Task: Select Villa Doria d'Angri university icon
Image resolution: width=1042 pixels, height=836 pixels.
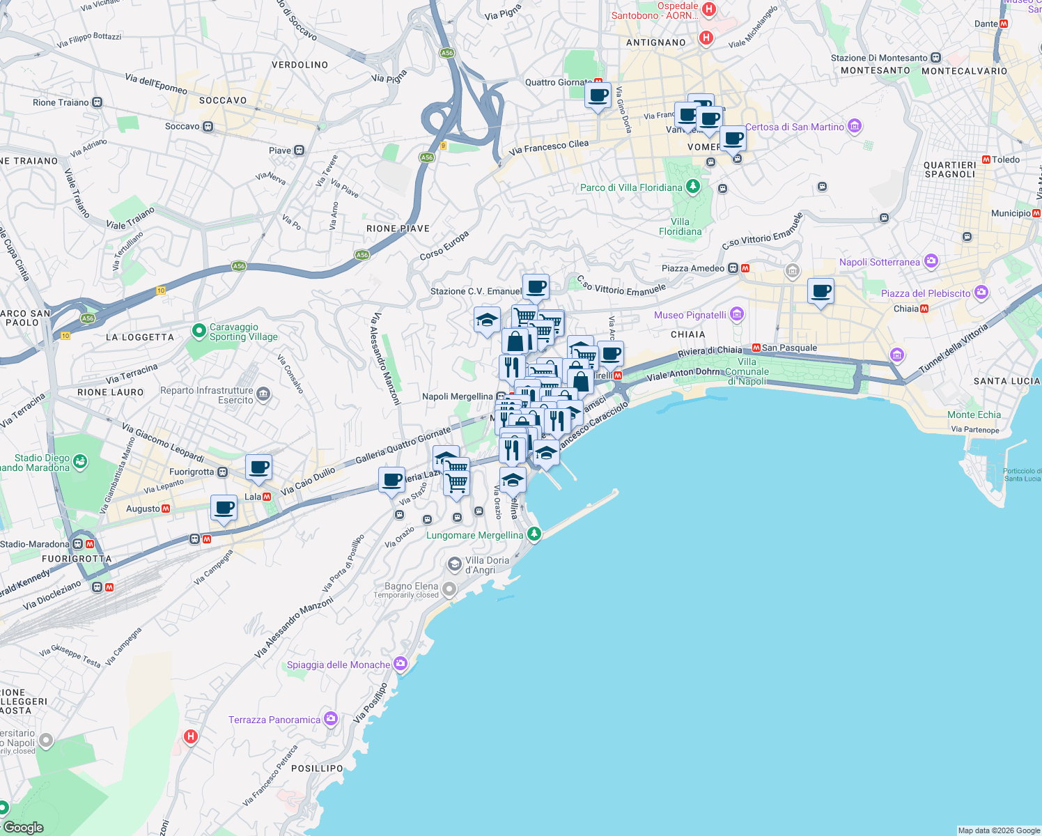Action: tap(455, 564)
